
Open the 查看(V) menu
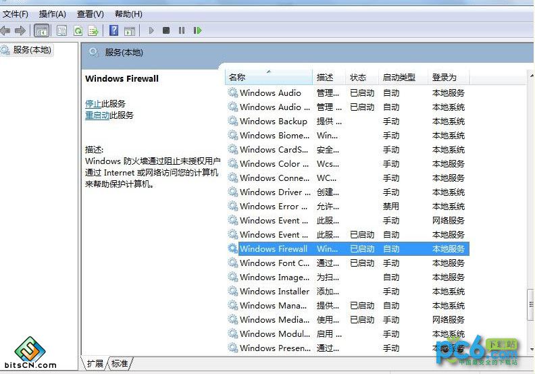pyautogui.click(x=90, y=14)
